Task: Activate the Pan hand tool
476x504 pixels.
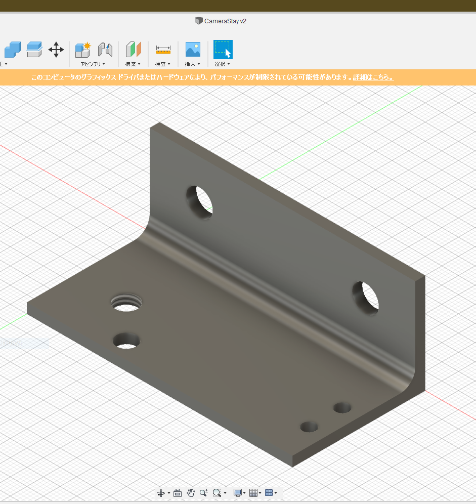Action: coord(191,493)
